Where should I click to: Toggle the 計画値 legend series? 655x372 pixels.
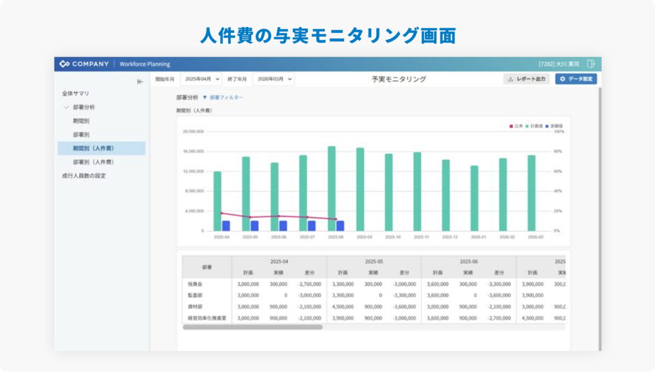tap(532, 126)
